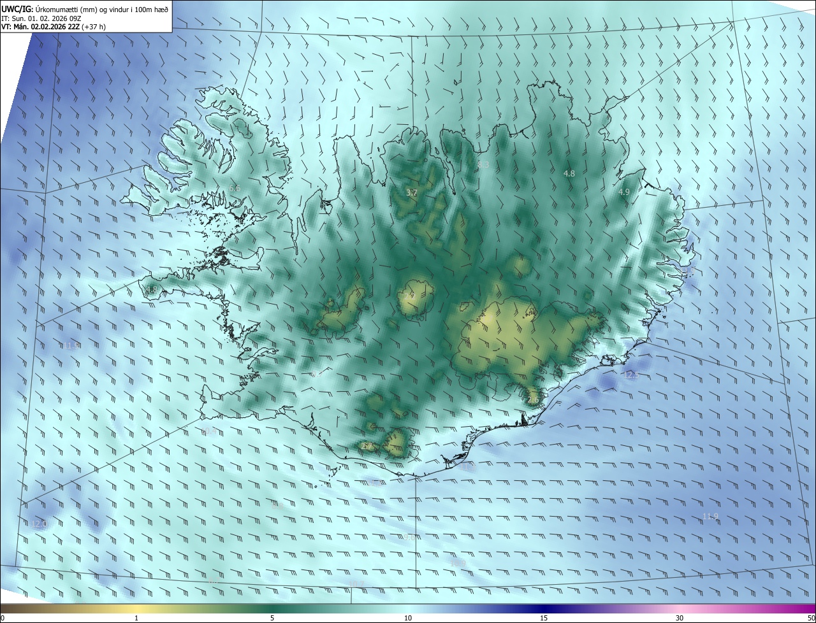Click the '15' tick on the color scale
This screenshot has height=623, width=816.
[544, 618]
